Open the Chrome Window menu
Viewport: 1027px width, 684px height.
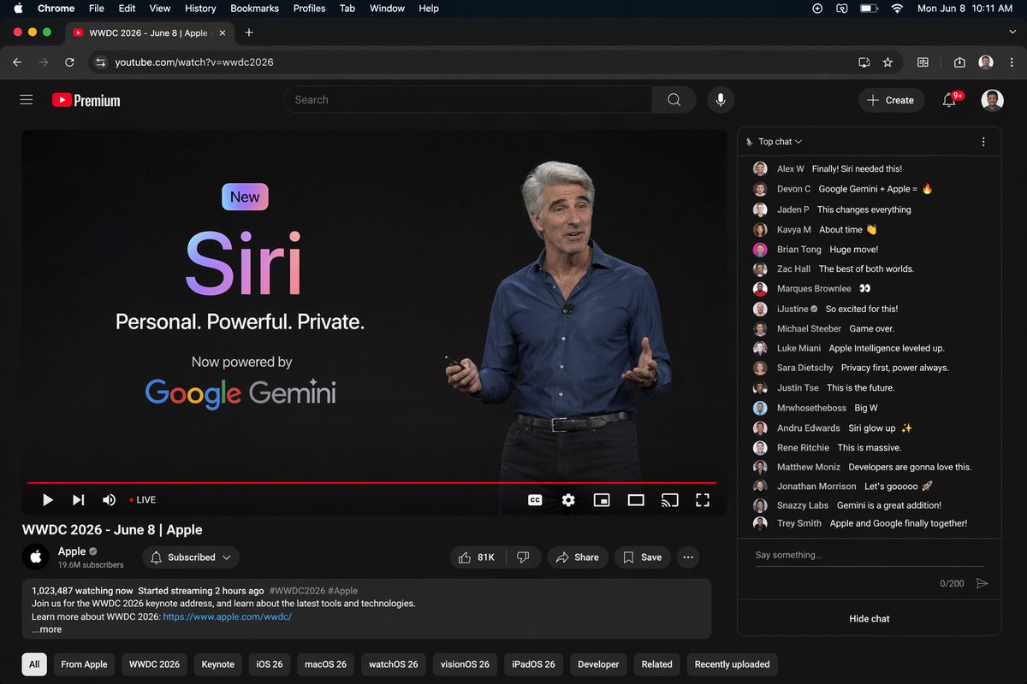pos(387,9)
